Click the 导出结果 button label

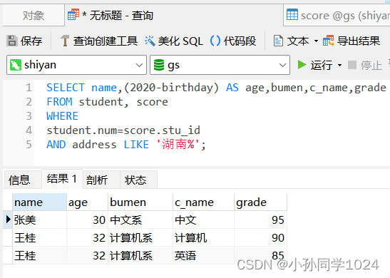coord(359,41)
